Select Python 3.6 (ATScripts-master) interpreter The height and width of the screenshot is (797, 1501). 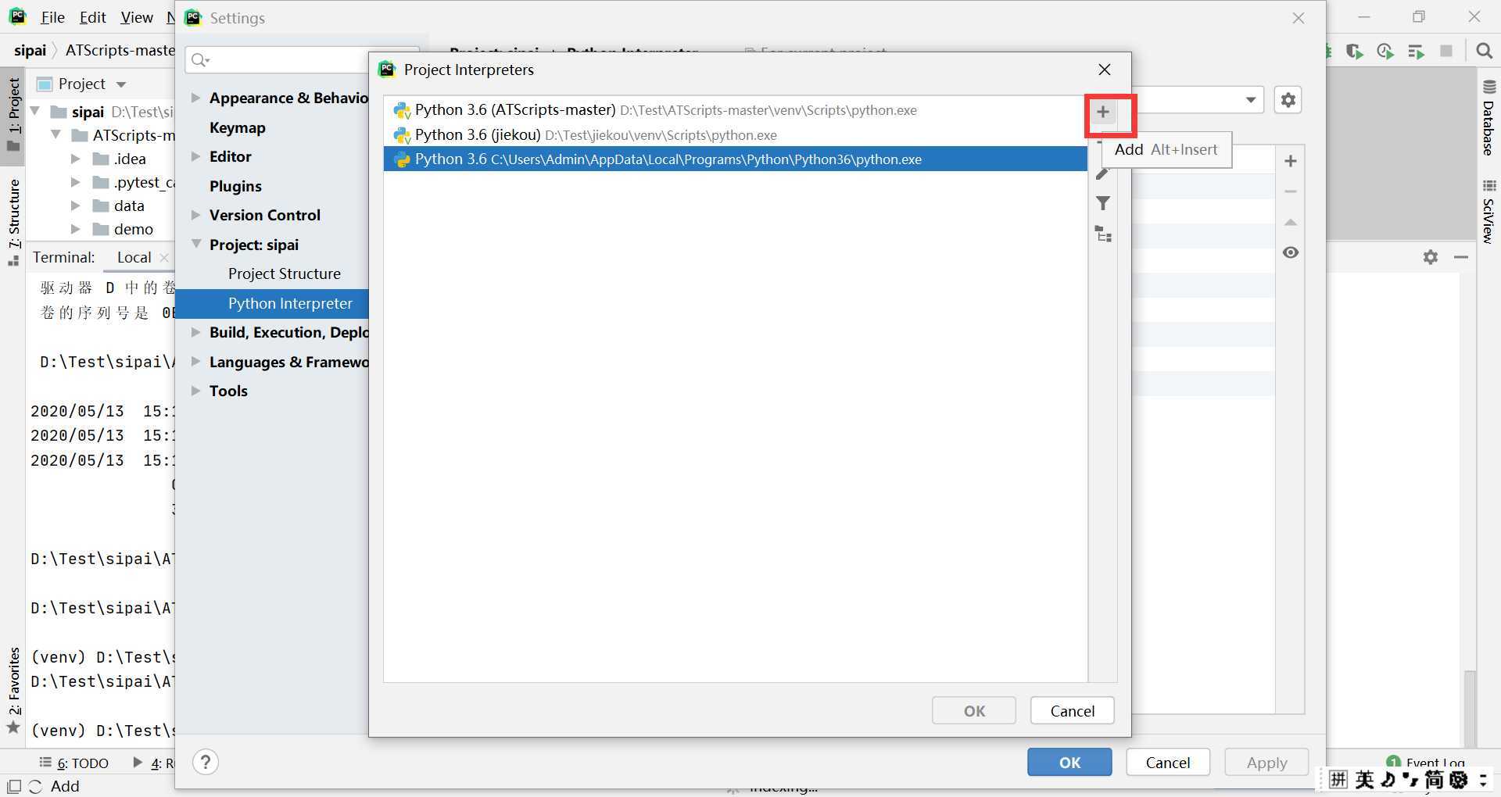(x=735, y=110)
